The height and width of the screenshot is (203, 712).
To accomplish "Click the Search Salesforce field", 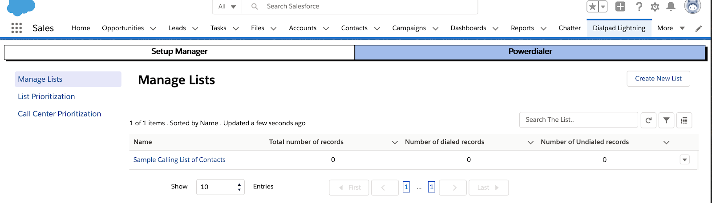I will (359, 7).
